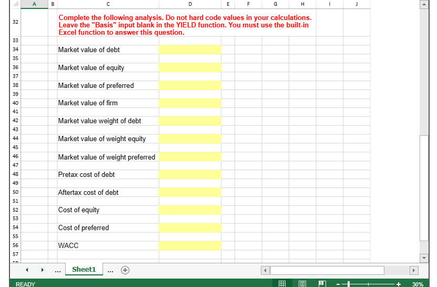Switch to Page Break Preview
Image resolution: width=437 pixels, height=287 pixels.
coord(322,284)
